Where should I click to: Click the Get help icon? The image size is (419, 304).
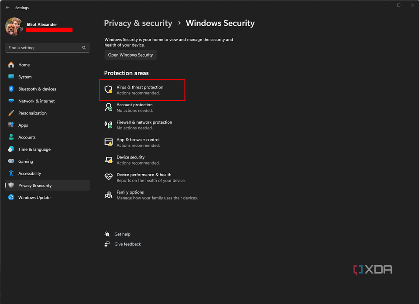(x=107, y=234)
